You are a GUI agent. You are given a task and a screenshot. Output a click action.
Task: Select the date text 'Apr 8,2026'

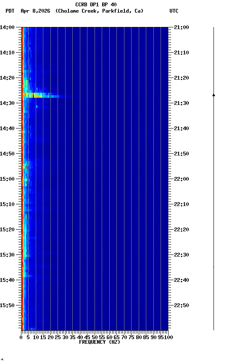point(35,11)
